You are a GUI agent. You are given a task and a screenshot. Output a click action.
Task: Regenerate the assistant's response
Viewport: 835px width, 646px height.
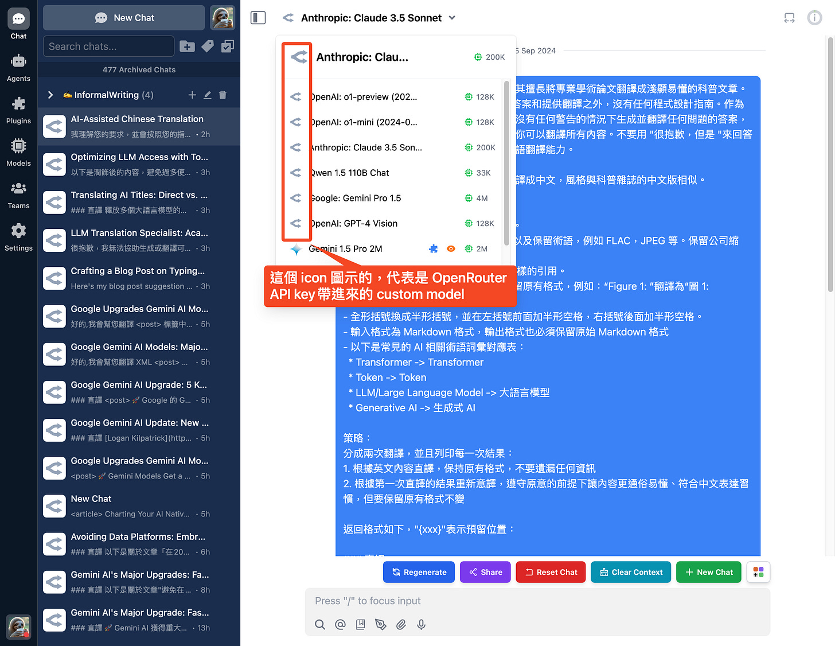coord(419,572)
